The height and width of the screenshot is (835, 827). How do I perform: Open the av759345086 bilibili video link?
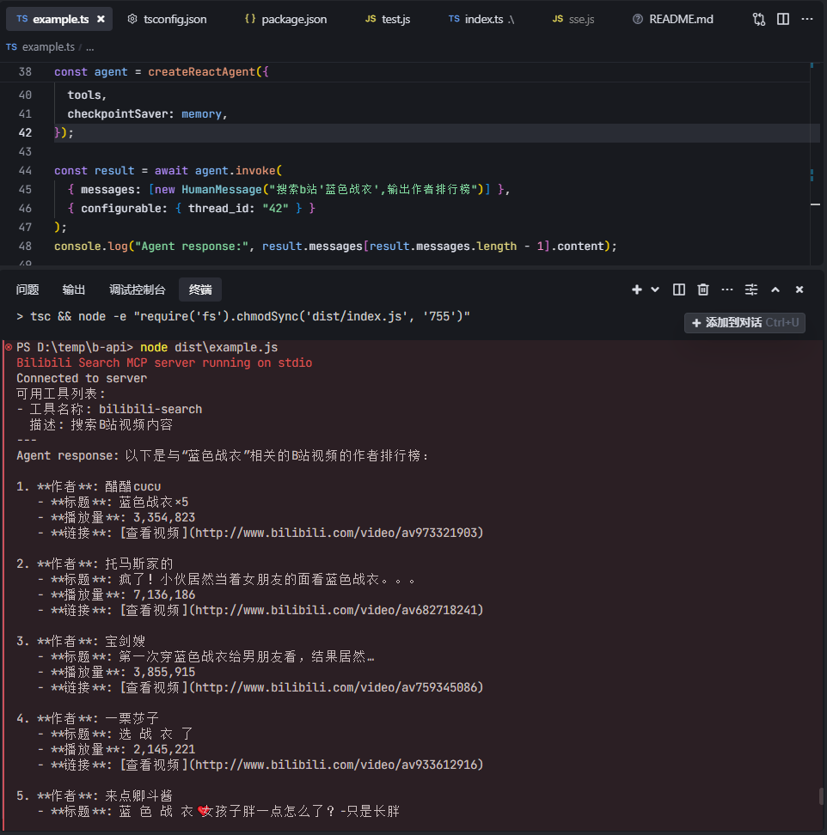click(337, 687)
